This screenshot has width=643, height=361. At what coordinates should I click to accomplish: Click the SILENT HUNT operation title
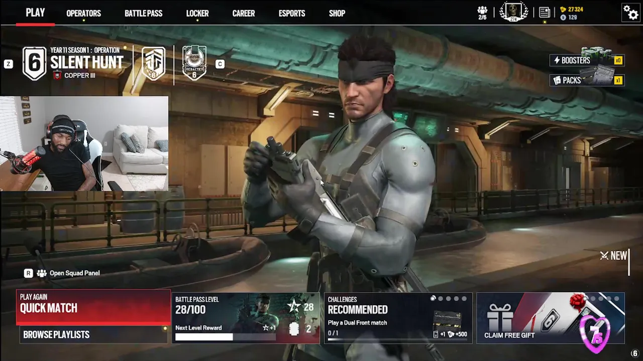click(x=86, y=63)
